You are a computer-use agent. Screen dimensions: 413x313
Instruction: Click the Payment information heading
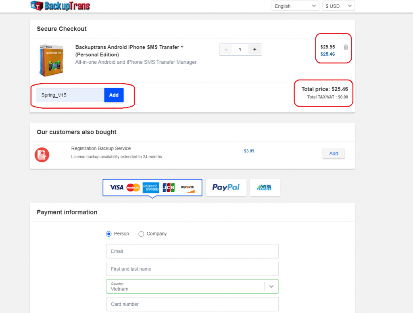tap(67, 212)
